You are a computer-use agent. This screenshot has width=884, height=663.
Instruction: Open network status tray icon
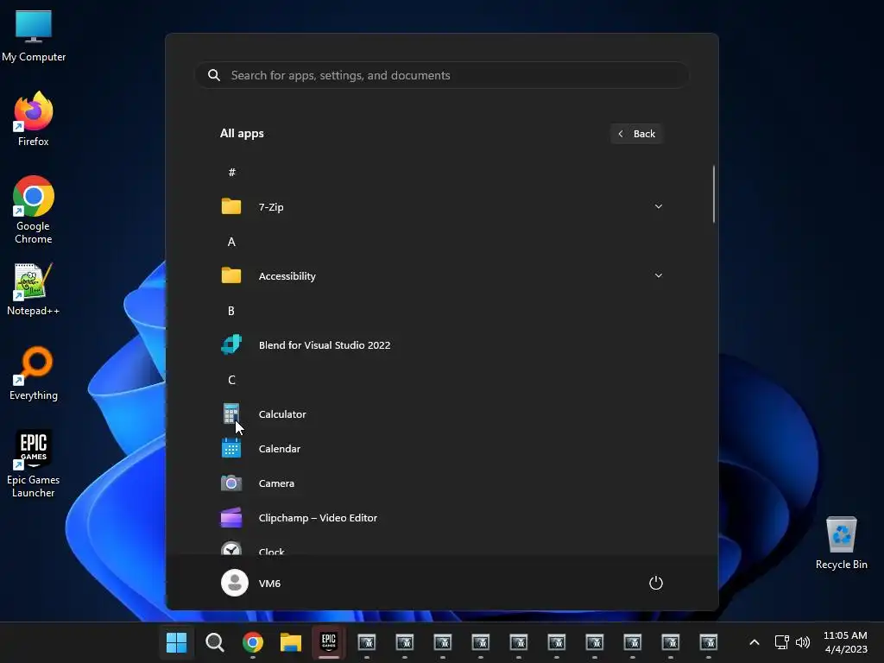[x=781, y=642]
